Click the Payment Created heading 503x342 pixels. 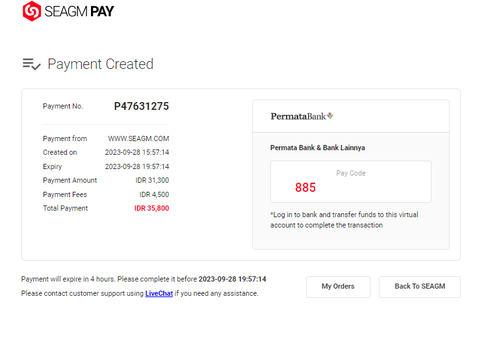101,64
